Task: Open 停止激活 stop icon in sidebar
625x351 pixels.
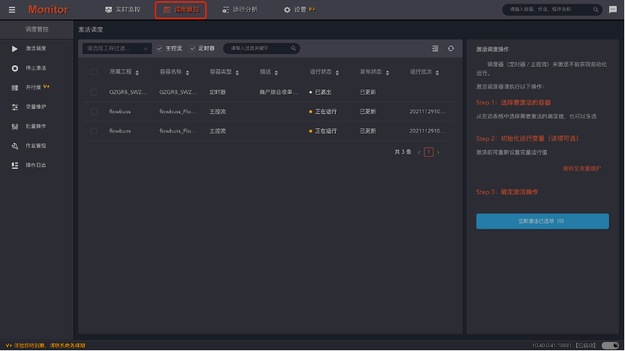Action: pos(15,68)
